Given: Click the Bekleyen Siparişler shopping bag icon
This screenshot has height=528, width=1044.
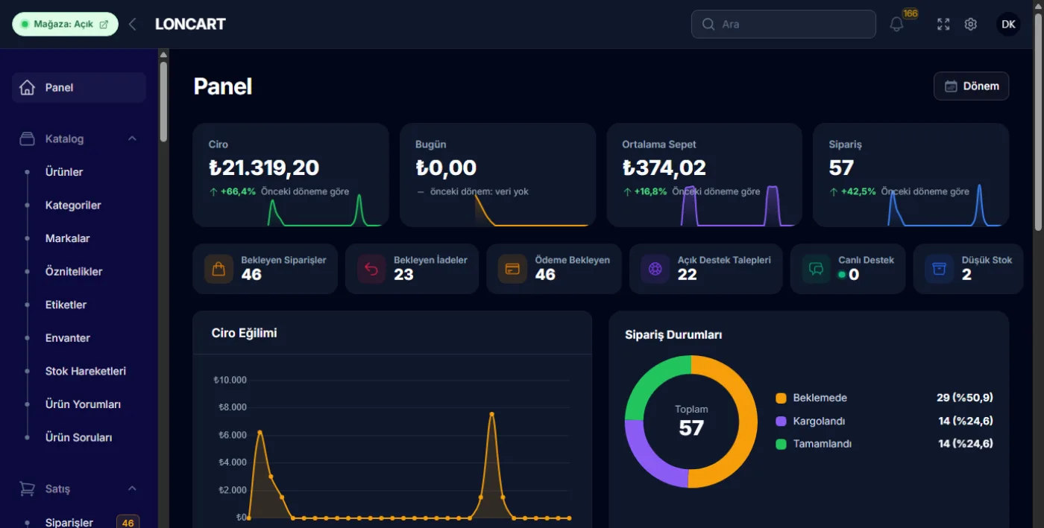Looking at the screenshot, I should click(x=218, y=269).
